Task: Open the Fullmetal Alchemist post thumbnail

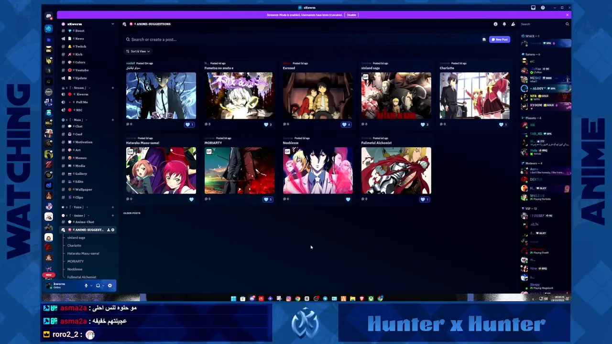Action: (x=396, y=171)
